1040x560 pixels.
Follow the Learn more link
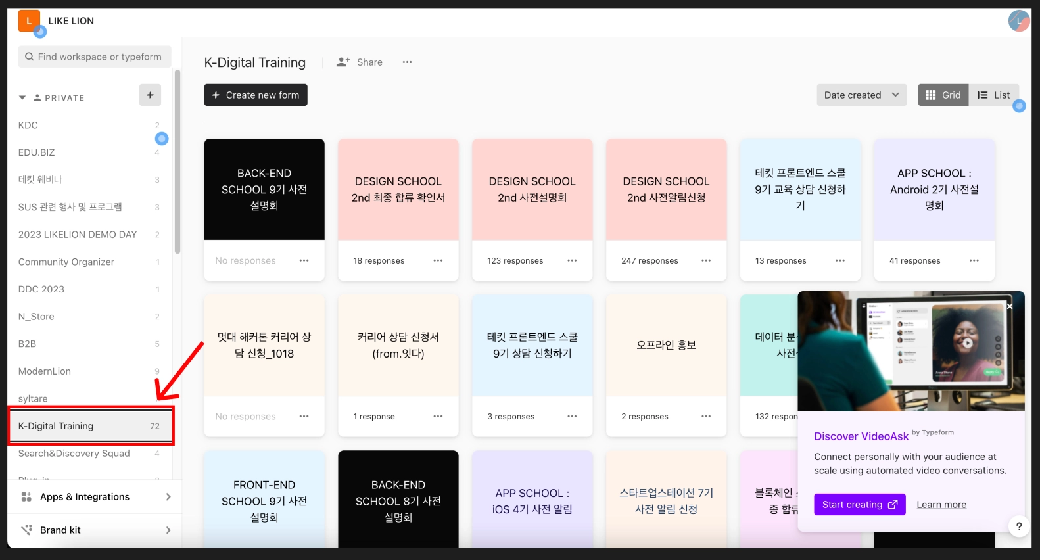point(941,505)
